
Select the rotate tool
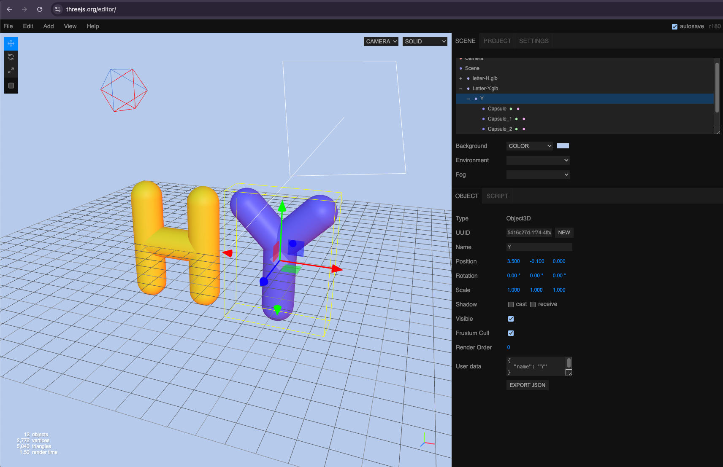coord(11,57)
